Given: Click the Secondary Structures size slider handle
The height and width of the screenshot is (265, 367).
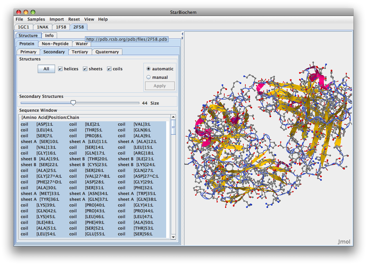Looking at the screenshot, I should (73, 103).
